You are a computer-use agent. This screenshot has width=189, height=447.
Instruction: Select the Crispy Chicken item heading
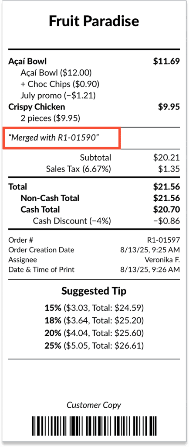pos(37,107)
